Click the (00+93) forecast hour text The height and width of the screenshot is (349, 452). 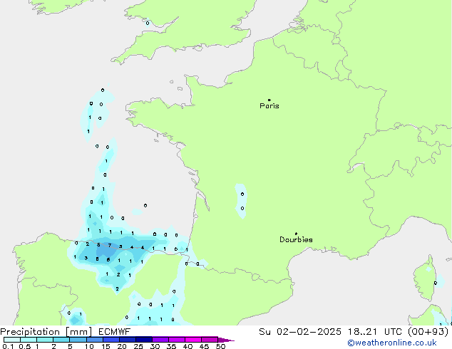coord(430,331)
